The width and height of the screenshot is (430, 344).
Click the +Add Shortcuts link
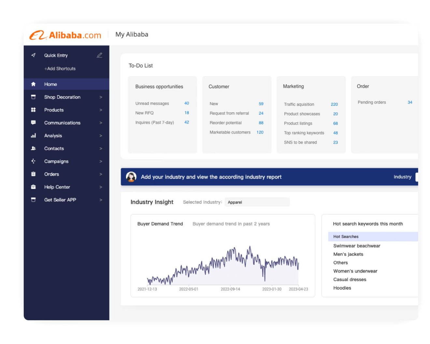(x=60, y=69)
